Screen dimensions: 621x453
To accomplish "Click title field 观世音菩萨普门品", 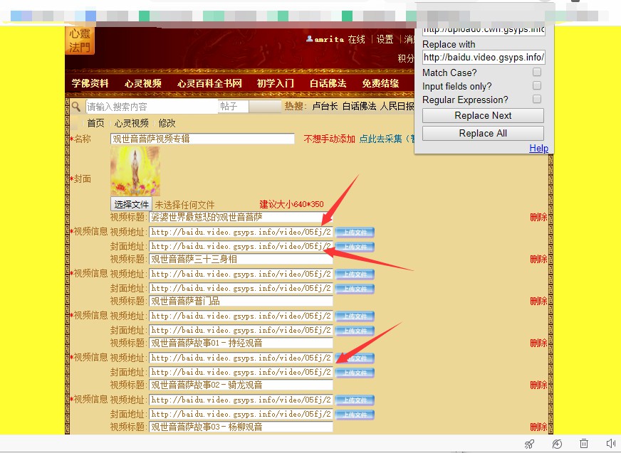I will click(241, 301).
